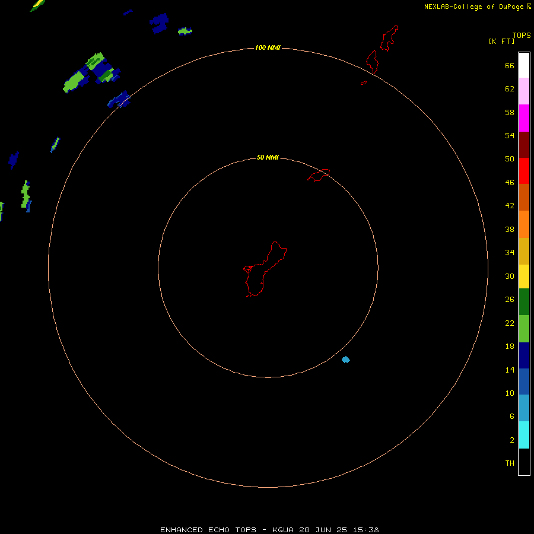Click the "30" legend value
Viewport: 534px width, 534px height.
coord(510,276)
